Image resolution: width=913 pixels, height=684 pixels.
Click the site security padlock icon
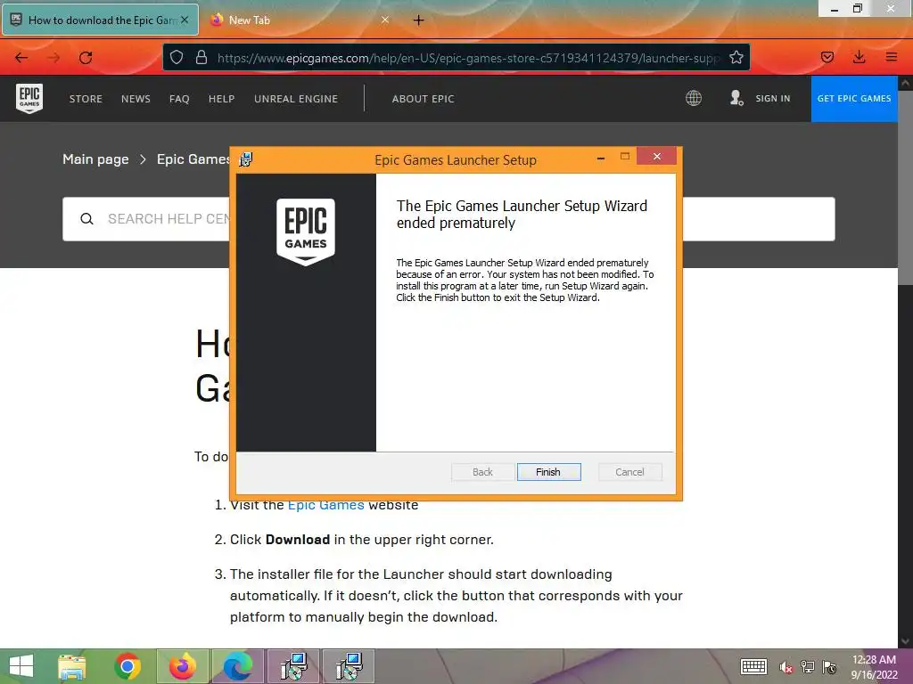202,58
